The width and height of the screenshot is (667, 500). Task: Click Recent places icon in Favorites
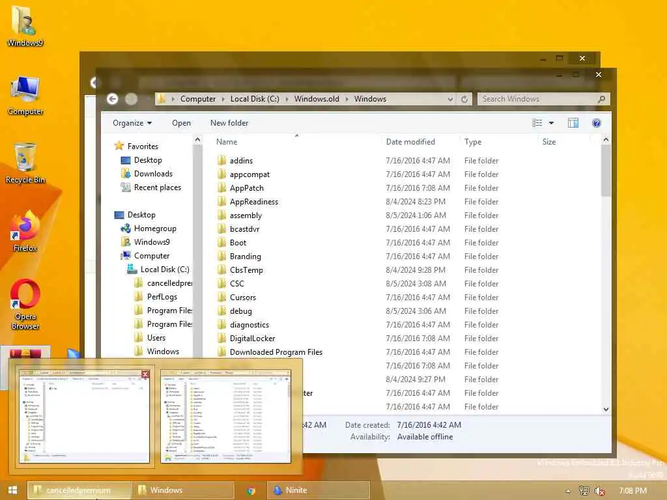[126, 187]
